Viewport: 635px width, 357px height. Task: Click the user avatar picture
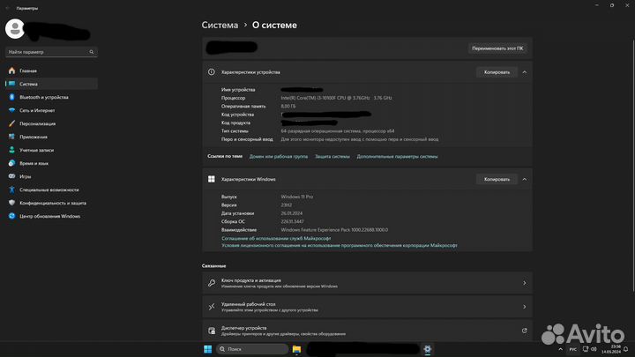pyautogui.click(x=15, y=29)
